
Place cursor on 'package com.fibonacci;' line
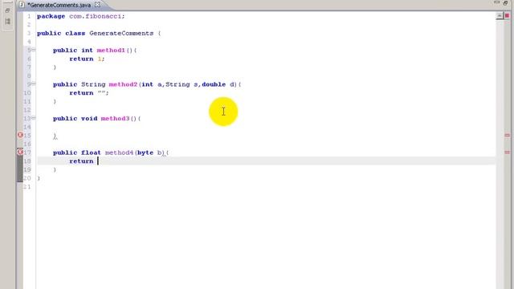[80, 16]
